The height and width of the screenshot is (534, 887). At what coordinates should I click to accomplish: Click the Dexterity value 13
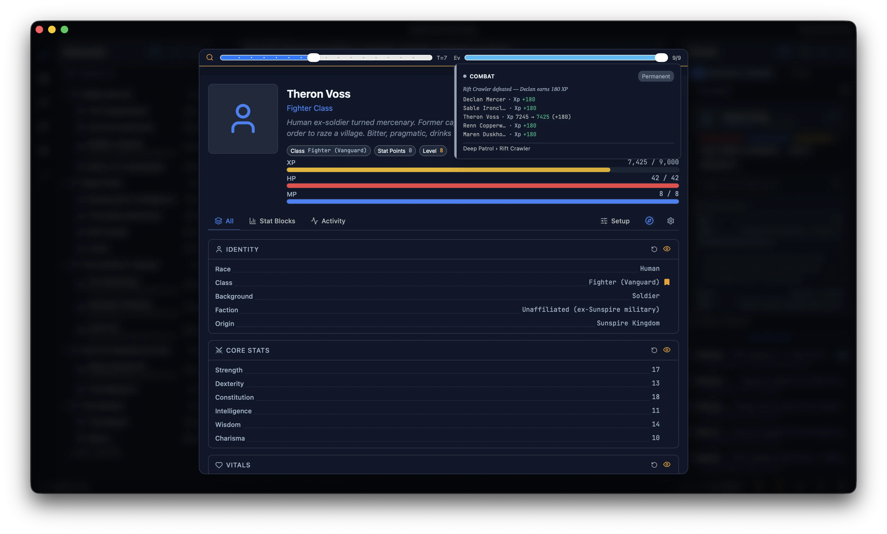656,383
